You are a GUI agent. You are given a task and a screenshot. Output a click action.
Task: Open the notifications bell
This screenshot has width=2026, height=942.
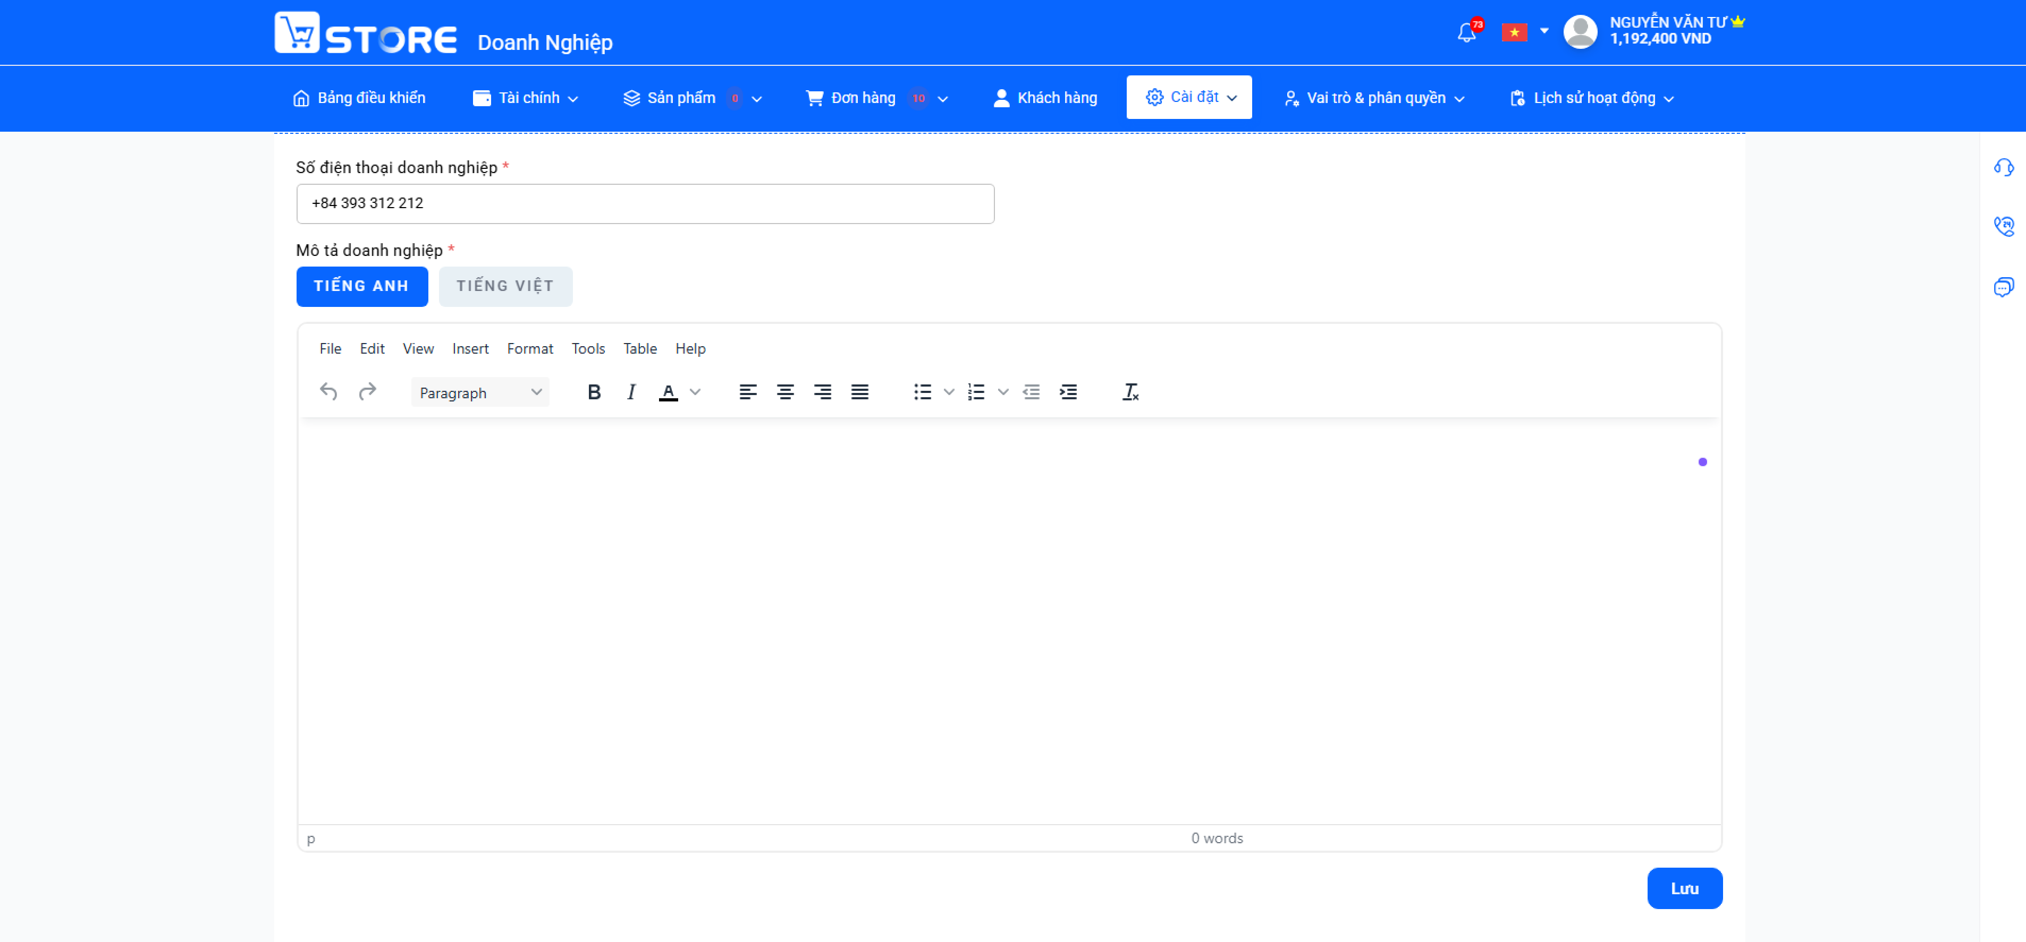(1467, 32)
